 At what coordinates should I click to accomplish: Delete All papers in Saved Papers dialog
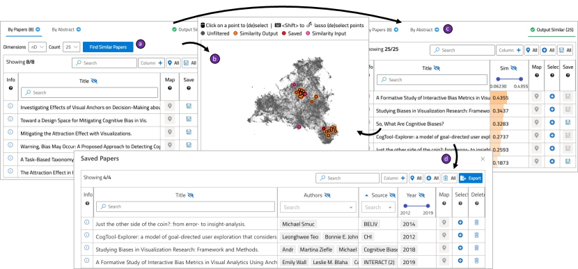449,178
